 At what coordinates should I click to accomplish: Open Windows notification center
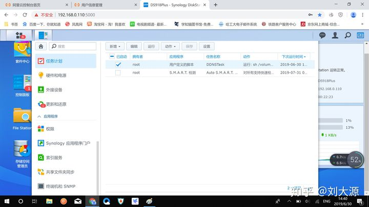click(x=360, y=201)
